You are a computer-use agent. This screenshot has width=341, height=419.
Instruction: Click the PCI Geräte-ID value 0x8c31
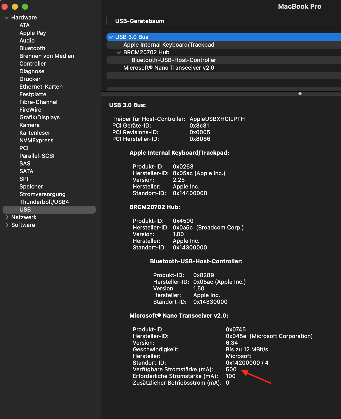199,126
